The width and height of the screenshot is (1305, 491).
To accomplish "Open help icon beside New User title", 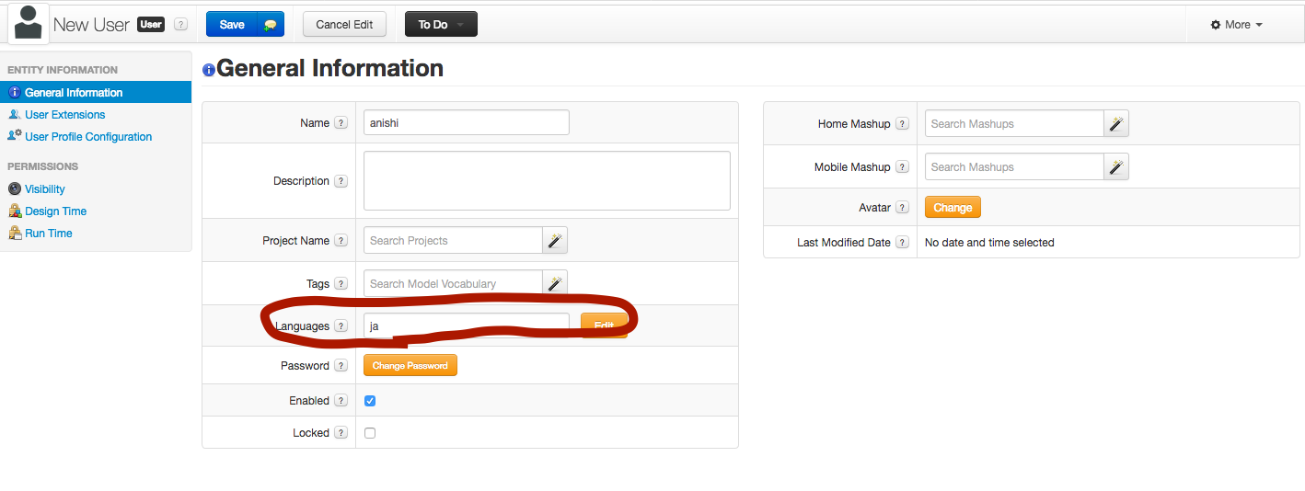I will coord(180,25).
